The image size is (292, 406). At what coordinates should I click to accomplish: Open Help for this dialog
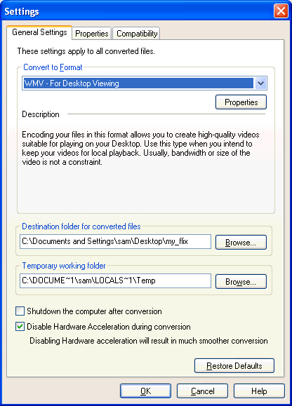click(x=259, y=391)
